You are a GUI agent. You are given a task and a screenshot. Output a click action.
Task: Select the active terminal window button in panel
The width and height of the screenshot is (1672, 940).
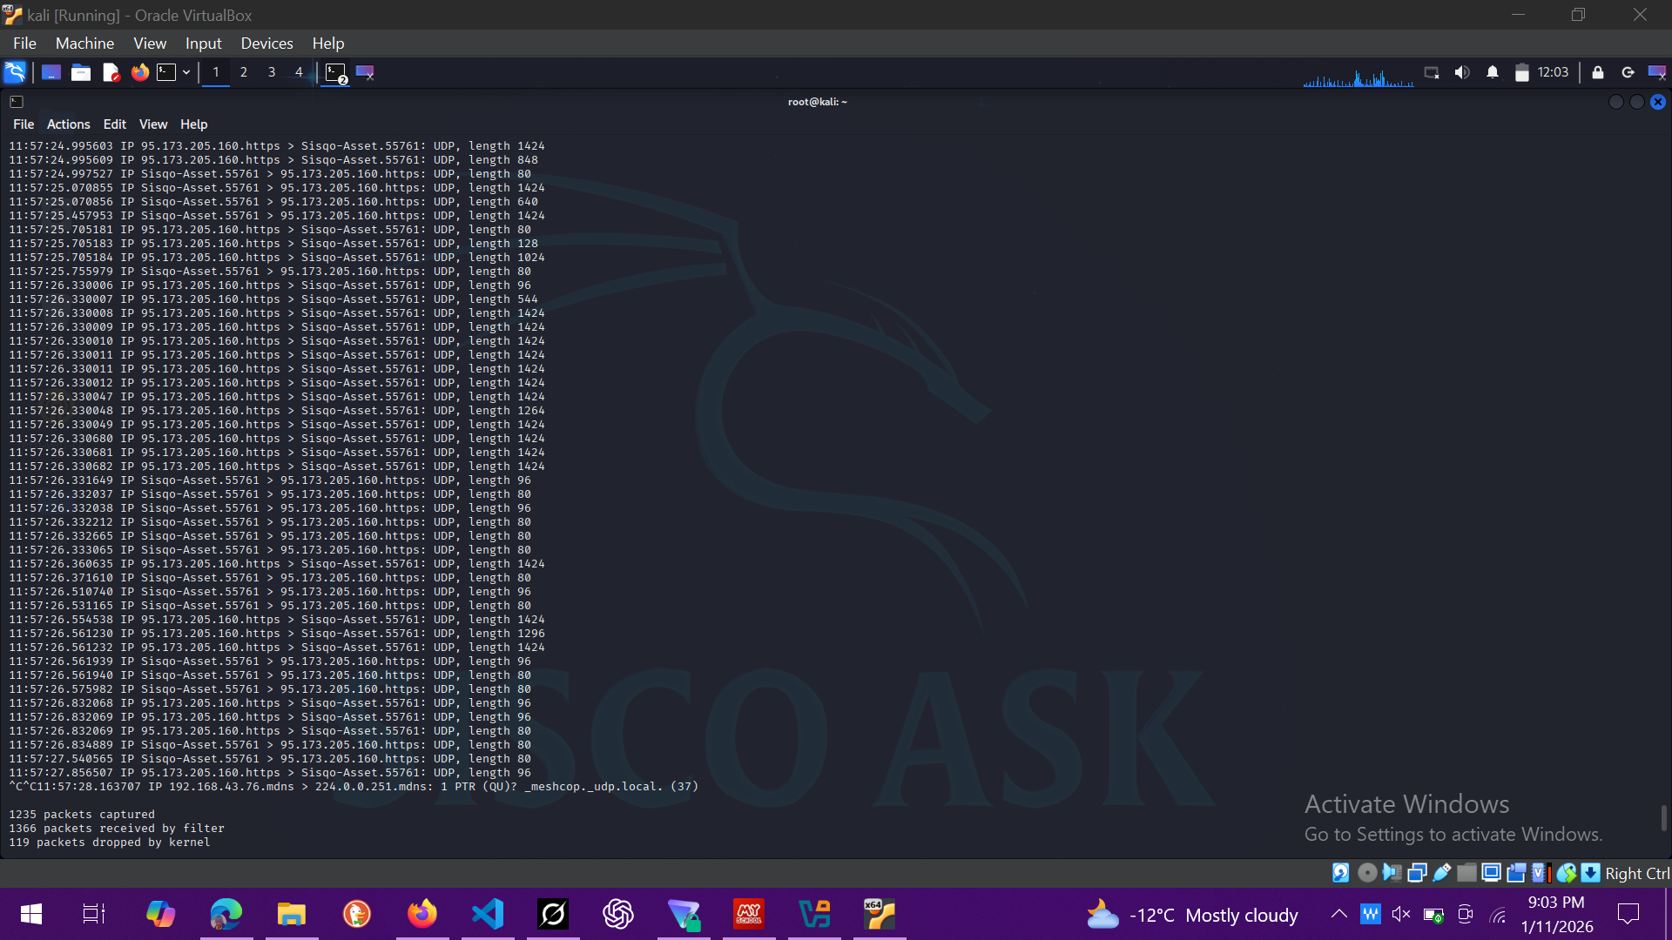point(336,73)
